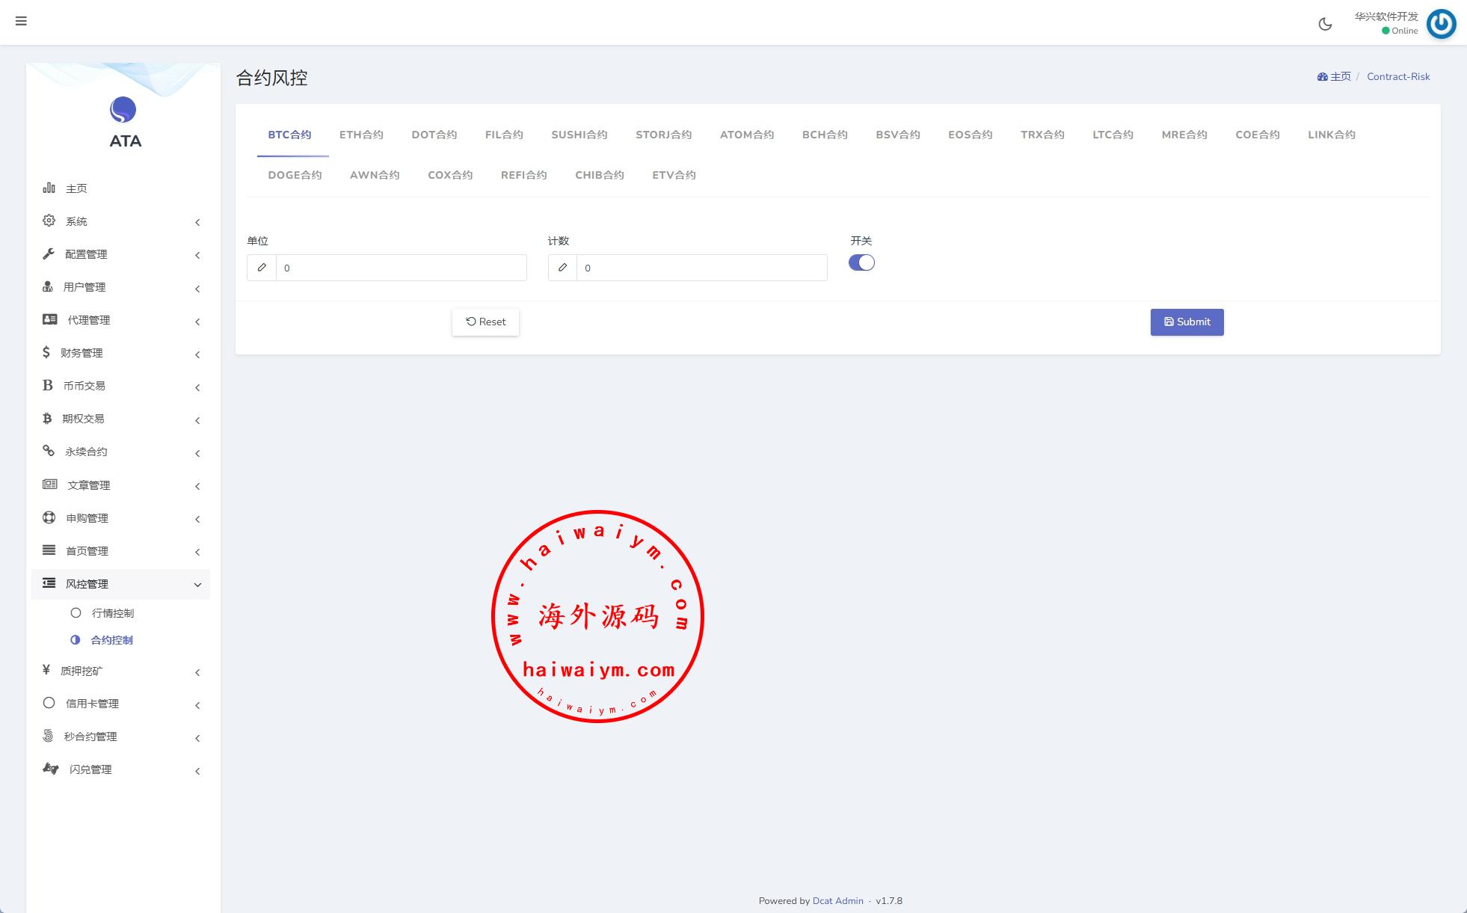The image size is (1467, 913).
Task: Click the pencil icon beside 单位 field
Action: pos(262,268)
